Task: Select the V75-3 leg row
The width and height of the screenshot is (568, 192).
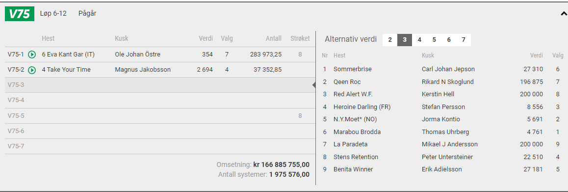Action: (x=160, y=85)
